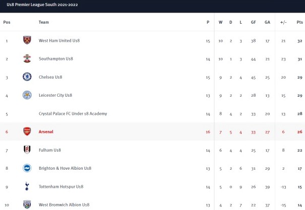Image resolution: width=305 pixels, height=210 pixels.
Task: Click the Pos column header
Action: 7,22
